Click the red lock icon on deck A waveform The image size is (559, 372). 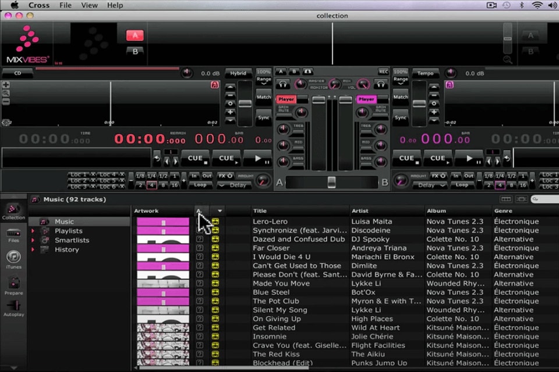pyautogui.click(x=215, y=85)
